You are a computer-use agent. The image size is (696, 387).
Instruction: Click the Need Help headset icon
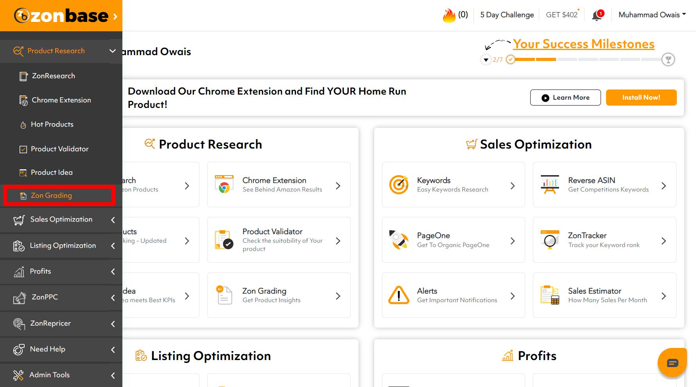pyautogui.click(x=19, y=349)
